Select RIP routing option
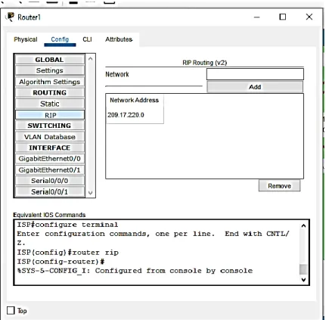The image size is (326, 320). (50, 115)
